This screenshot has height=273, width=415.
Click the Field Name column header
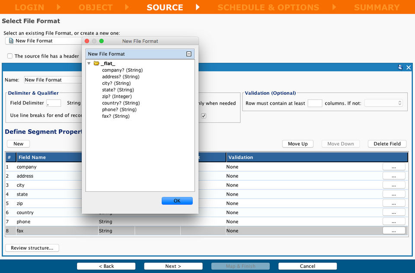pyautogui.click(x=49, y=157)
